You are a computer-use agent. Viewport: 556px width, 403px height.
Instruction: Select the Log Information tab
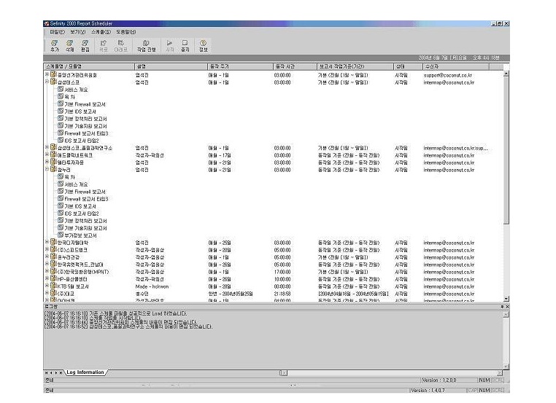85,372
